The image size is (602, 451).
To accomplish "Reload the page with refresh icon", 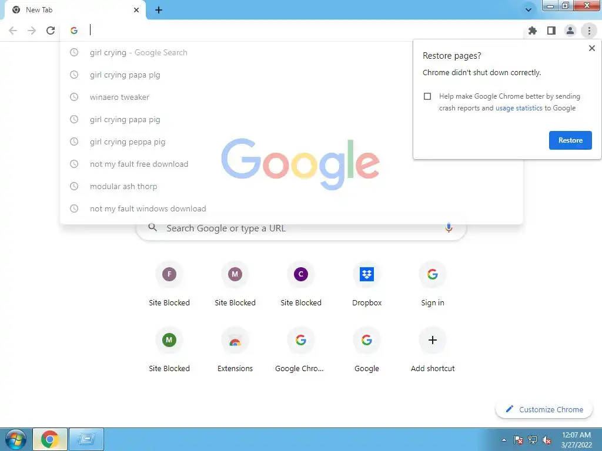I will [x=51, y=31].
